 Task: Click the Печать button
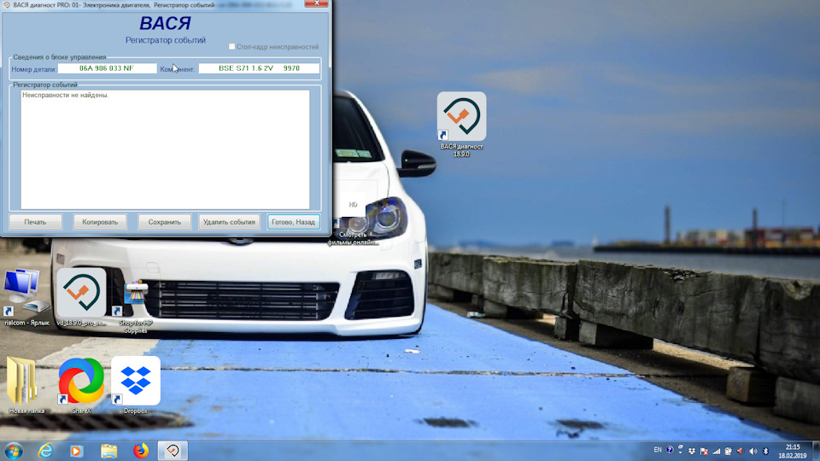[35, 222]
